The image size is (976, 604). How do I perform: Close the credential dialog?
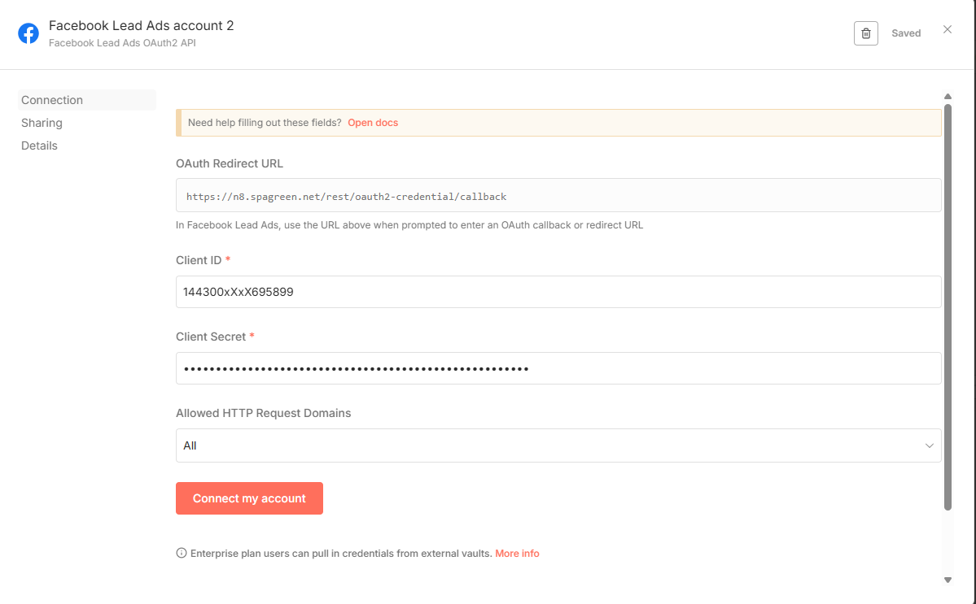948,29
